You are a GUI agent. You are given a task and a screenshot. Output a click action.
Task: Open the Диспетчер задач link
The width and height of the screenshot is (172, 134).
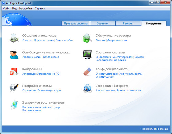[x=123, y=57]
